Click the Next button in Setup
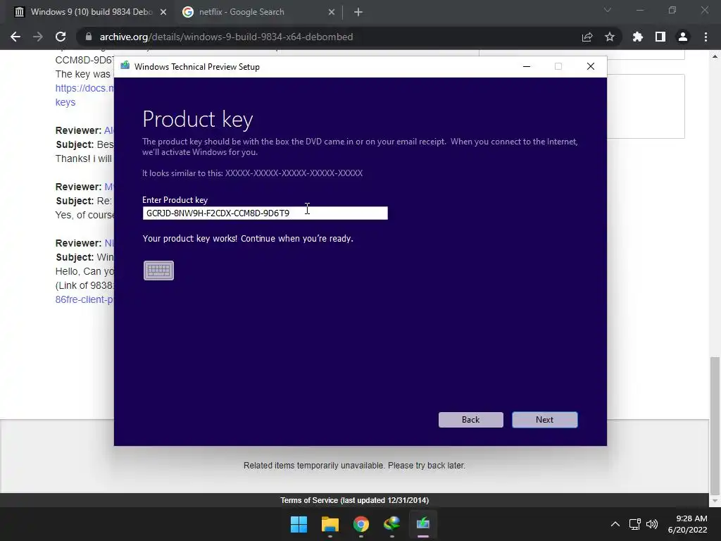This screenshot has width=721, height=541. point(544,420)
